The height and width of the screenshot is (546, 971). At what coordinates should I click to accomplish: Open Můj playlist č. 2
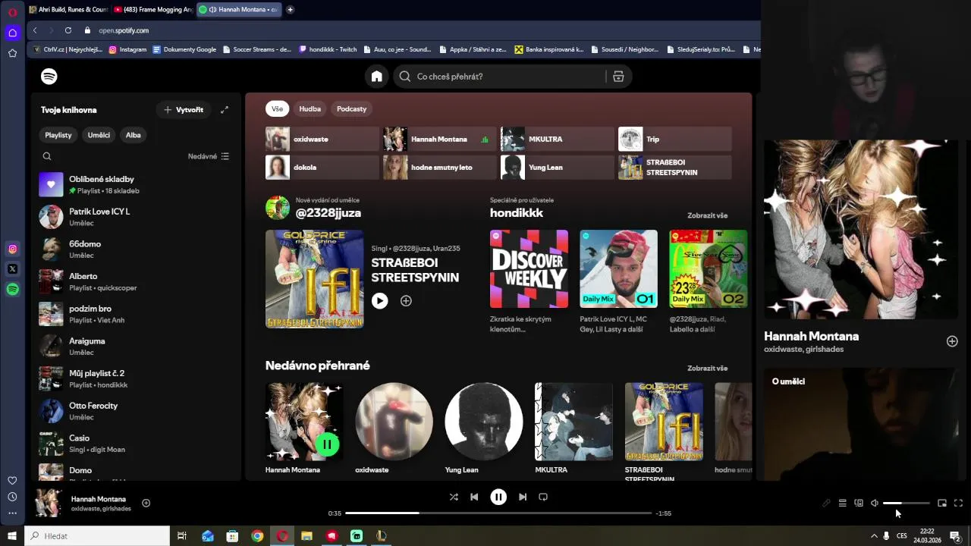click(x=137, y=378)
